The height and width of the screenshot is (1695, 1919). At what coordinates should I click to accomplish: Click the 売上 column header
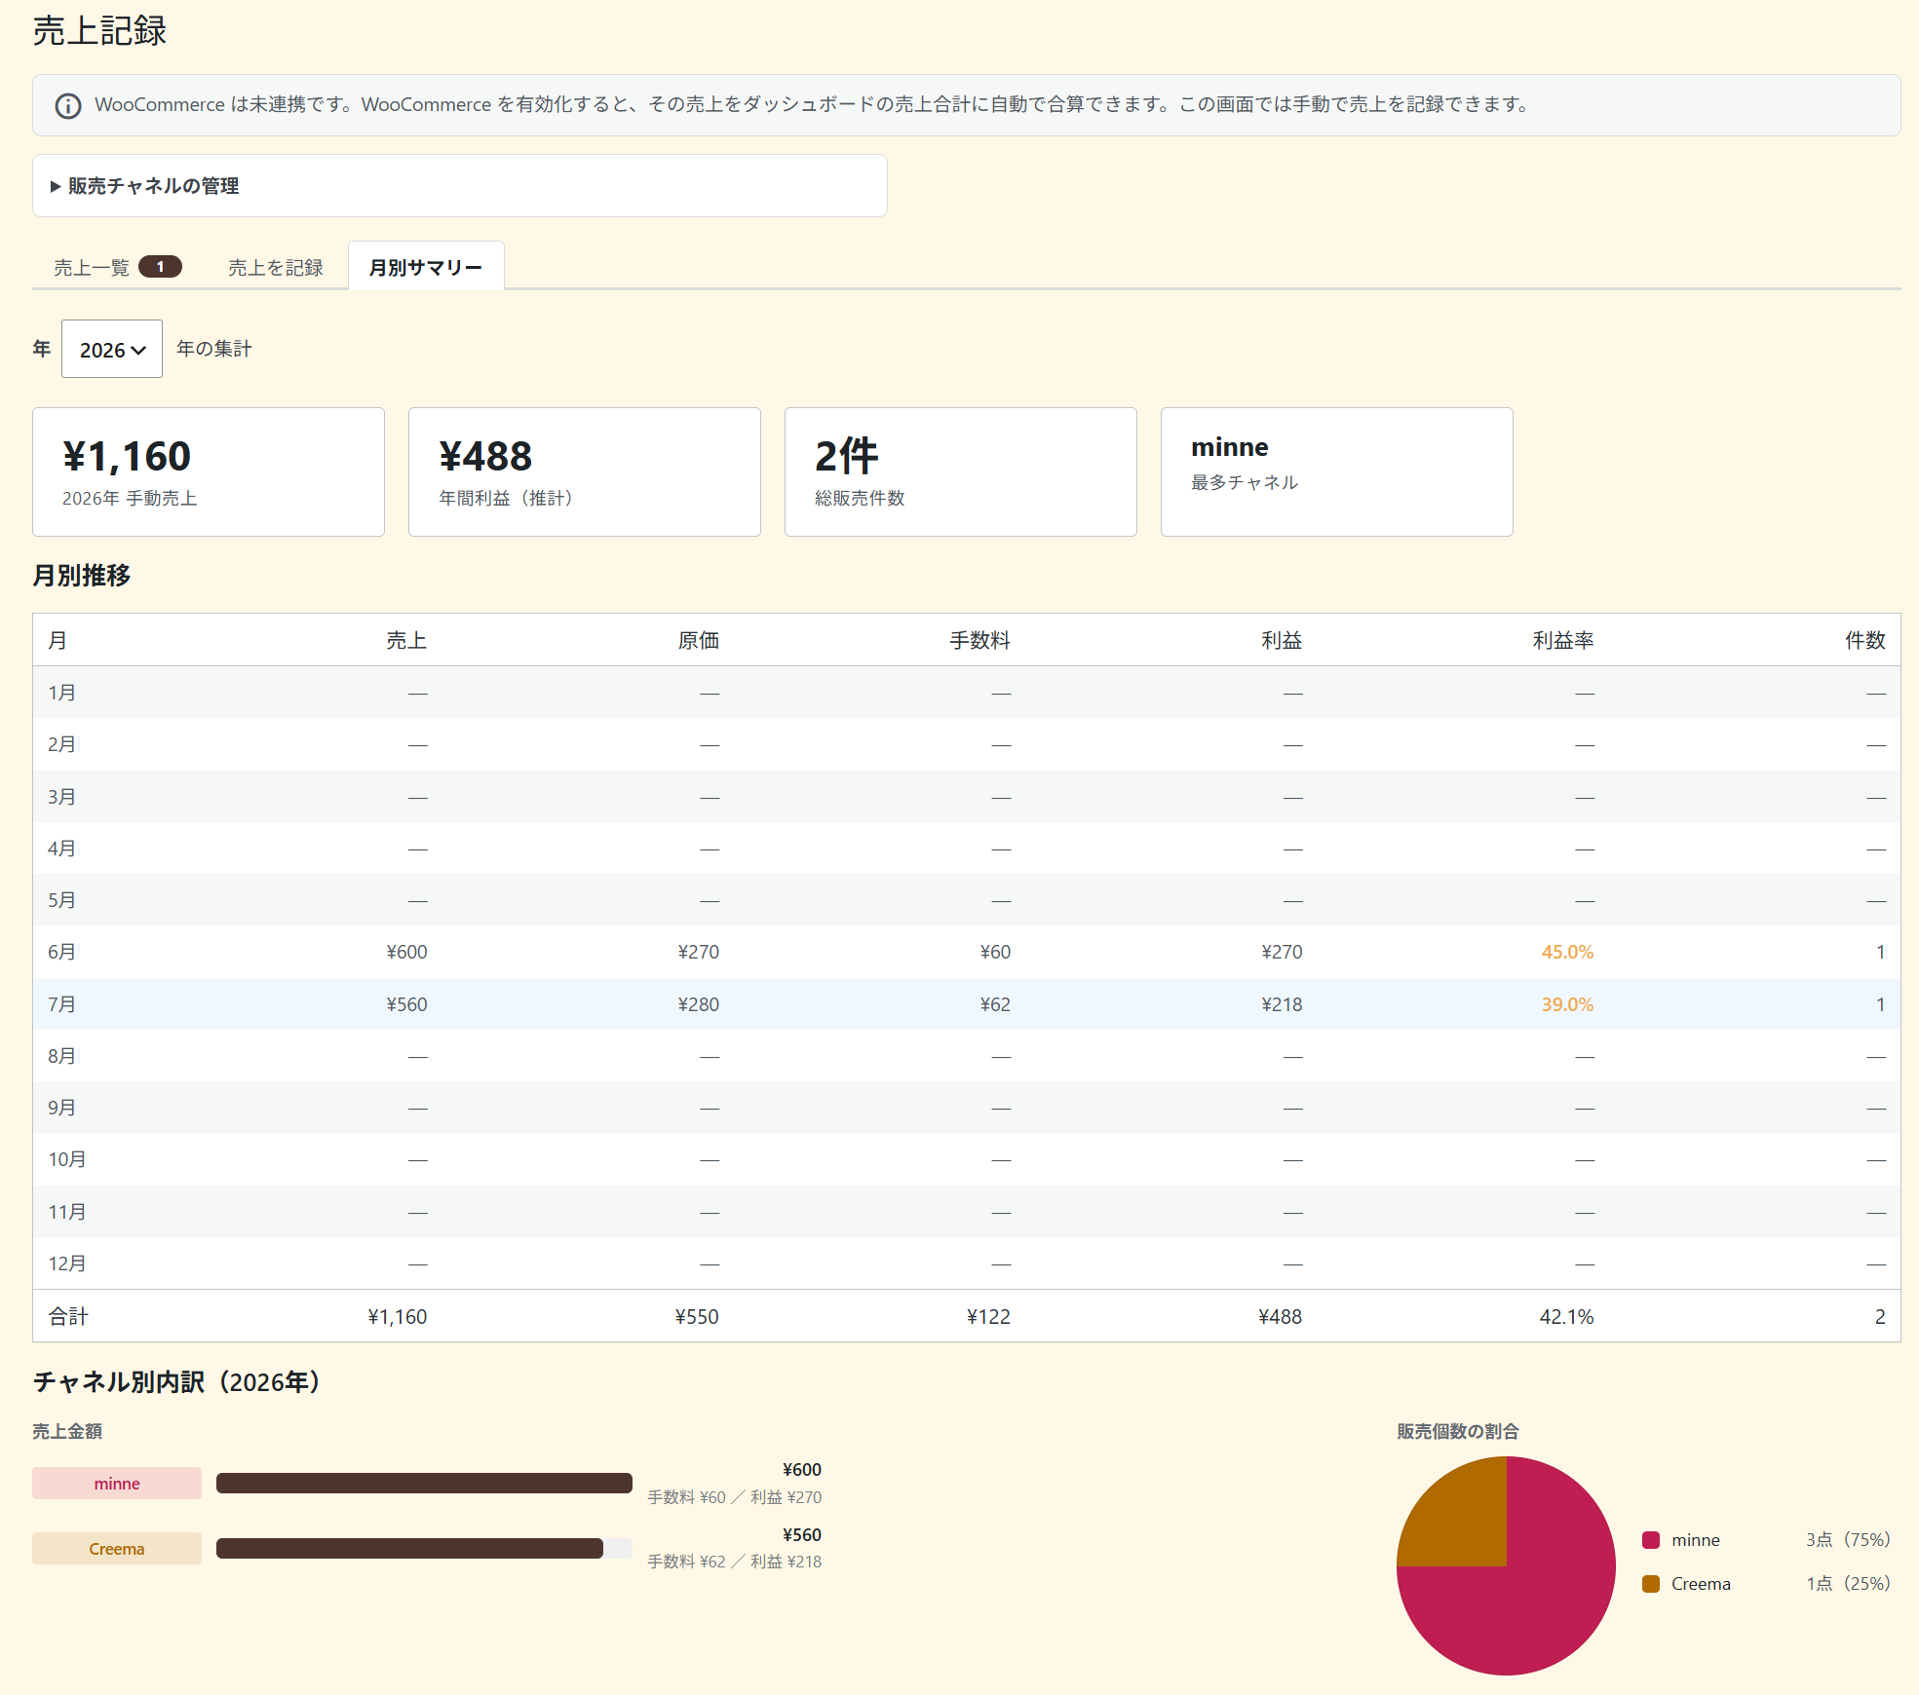click(406, 640)
